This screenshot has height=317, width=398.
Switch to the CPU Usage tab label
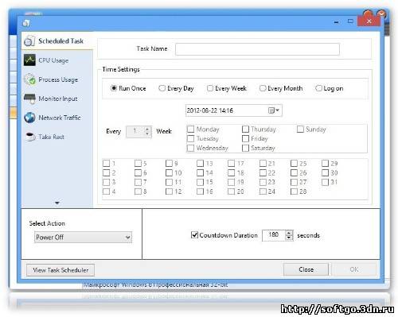coord(53,60)
